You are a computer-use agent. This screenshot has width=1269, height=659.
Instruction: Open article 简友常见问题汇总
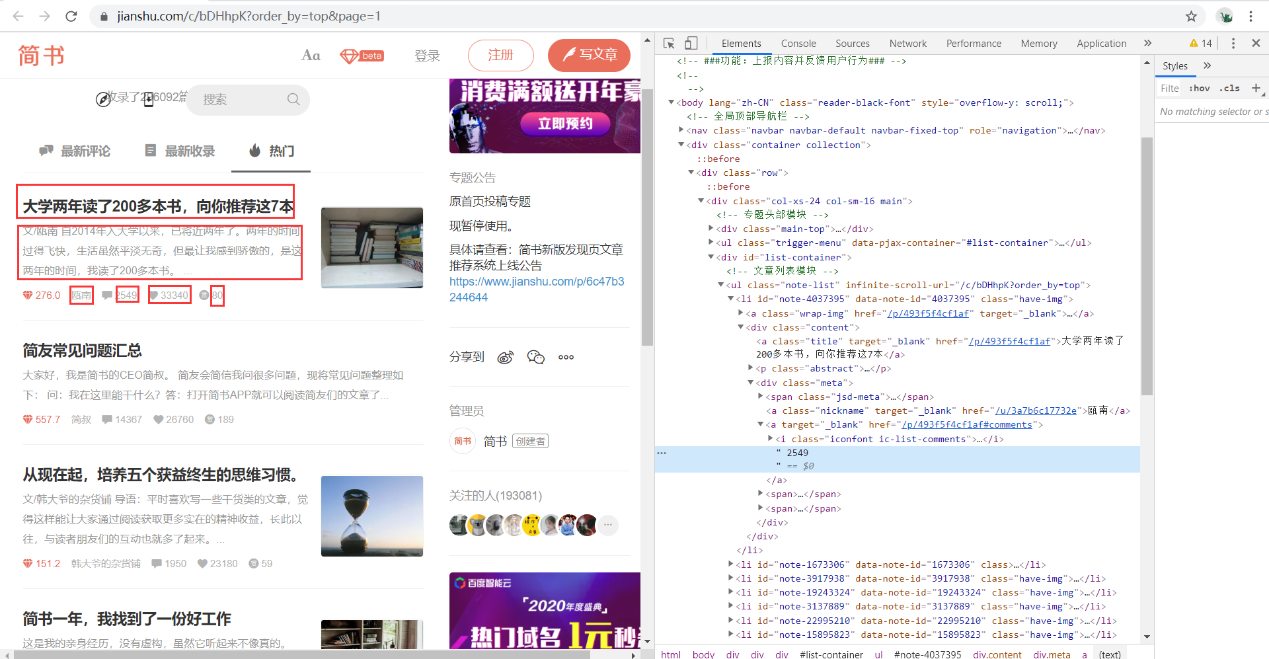tap(83, 350)
